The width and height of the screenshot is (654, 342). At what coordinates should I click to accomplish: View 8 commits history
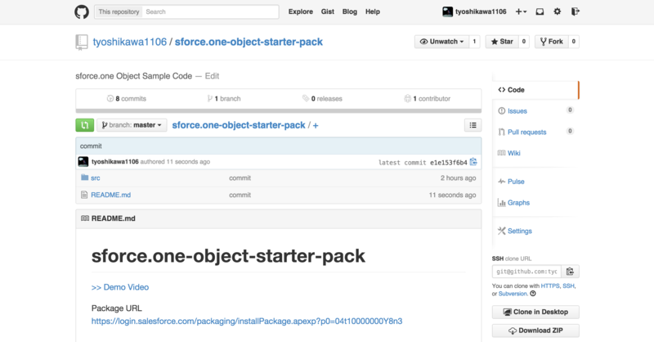[127, 98]
